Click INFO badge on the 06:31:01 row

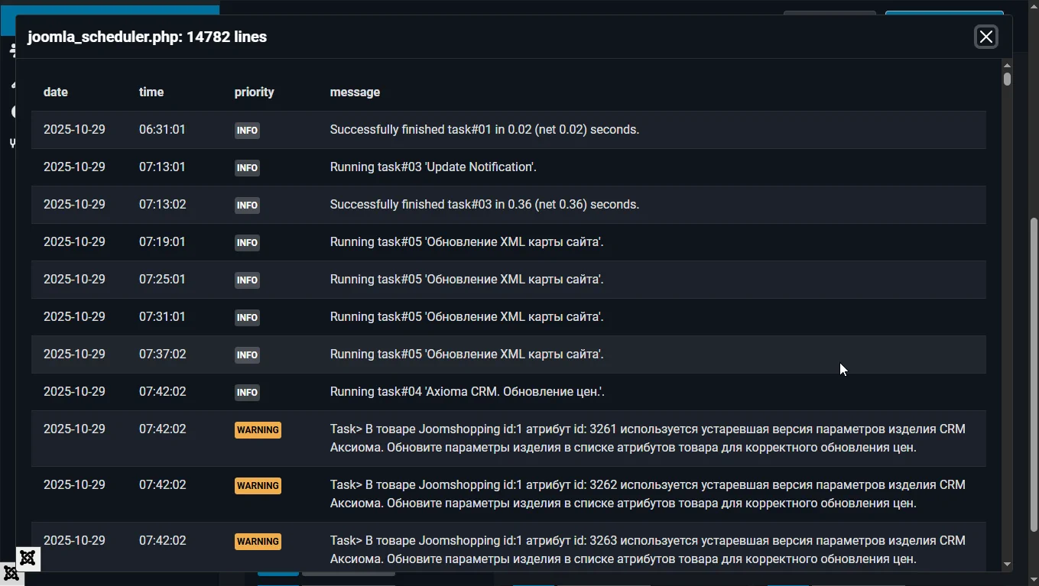click(x=247, y=131)
